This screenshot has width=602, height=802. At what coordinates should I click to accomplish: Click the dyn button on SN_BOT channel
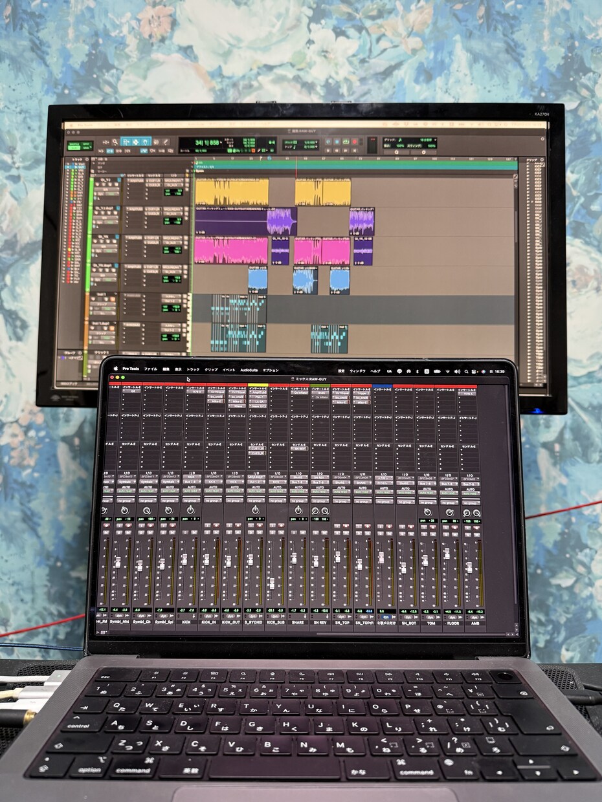[x=408, y=617]
